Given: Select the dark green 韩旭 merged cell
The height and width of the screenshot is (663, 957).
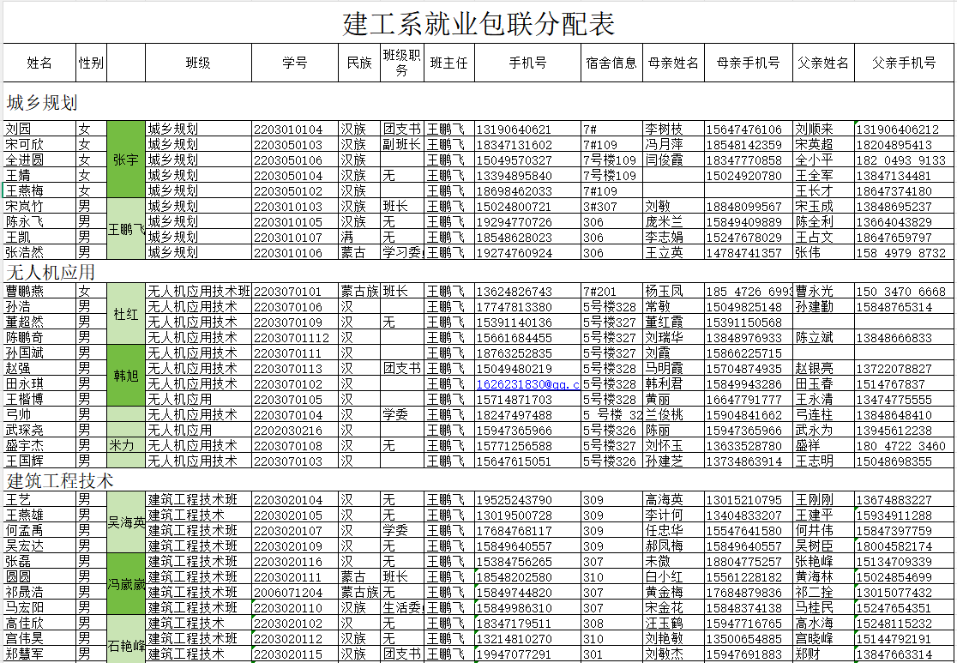Looking at the screenshot, I should 126,376.
